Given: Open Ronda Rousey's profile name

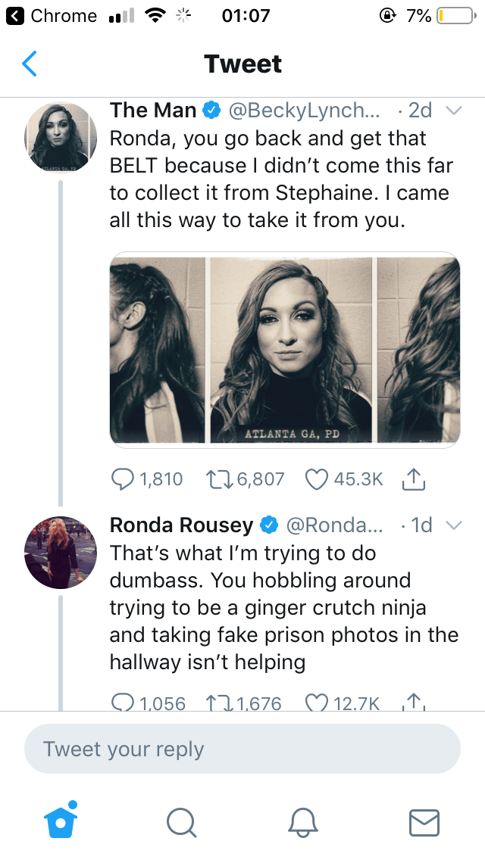Looking at the screenshot, I should [181, 525].
